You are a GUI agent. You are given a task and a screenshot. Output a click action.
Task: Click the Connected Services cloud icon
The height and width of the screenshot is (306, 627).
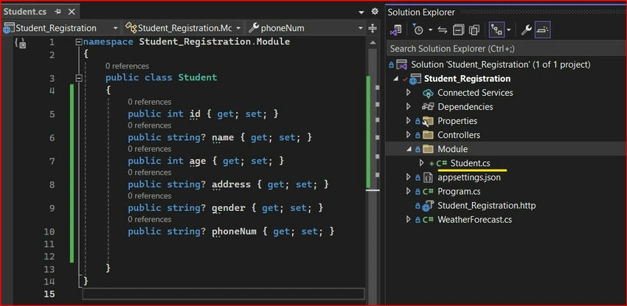pos(428,93)
